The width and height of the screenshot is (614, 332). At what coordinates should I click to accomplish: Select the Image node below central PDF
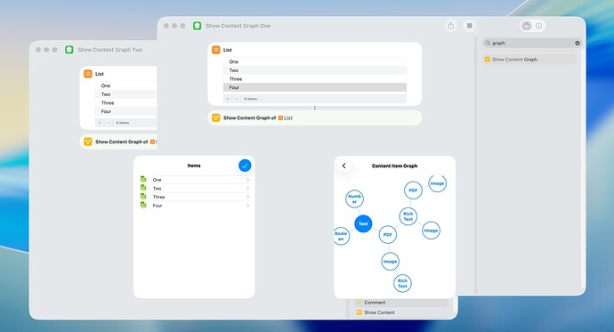coord(390,262)
